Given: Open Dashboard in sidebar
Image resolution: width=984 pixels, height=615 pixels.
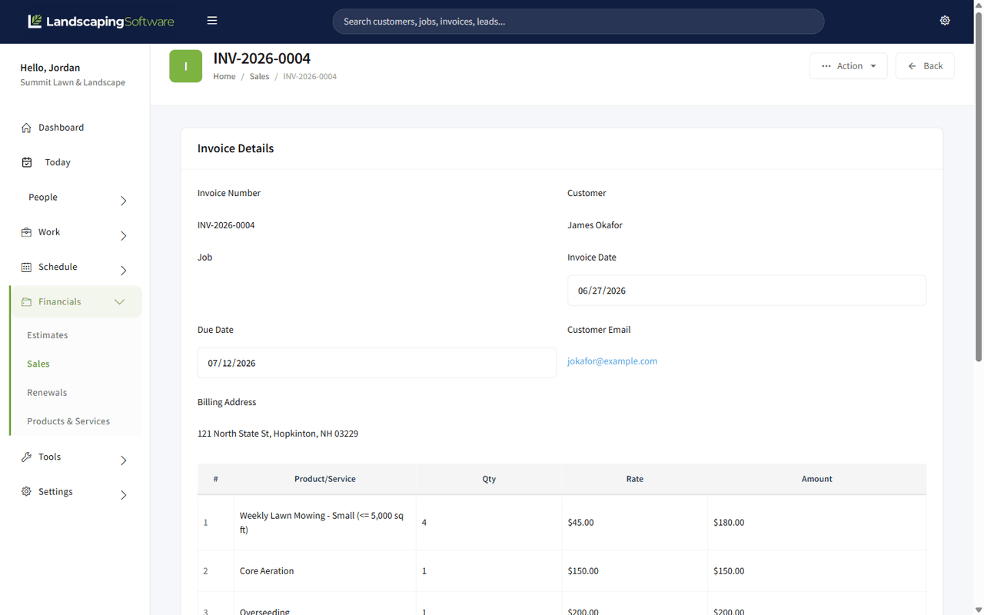Looking at the screenshot, I should (x=61, y=128).
